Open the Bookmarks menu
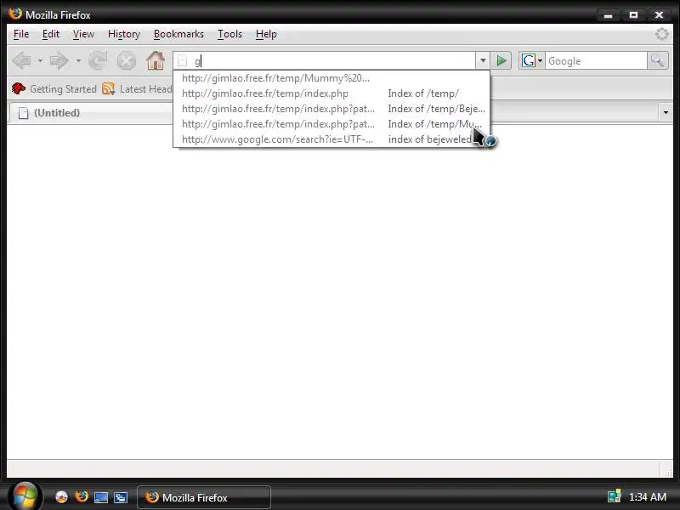680x510 pixels. 178,34
